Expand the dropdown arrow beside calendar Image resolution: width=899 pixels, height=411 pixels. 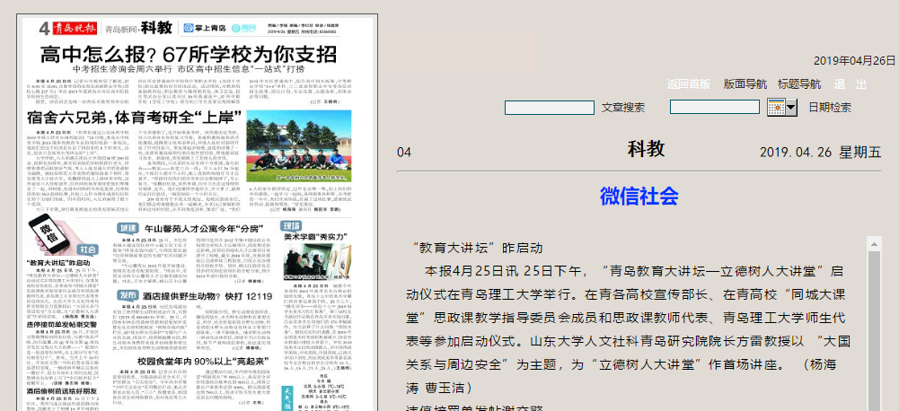(791, 108)
